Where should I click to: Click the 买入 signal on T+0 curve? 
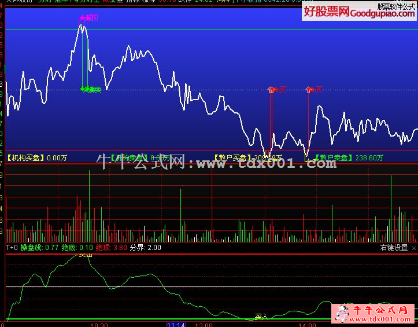[x=261, y=317]
